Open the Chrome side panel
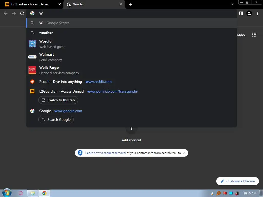The height and width of the screenshot is (197, 263). pos(241,13)
